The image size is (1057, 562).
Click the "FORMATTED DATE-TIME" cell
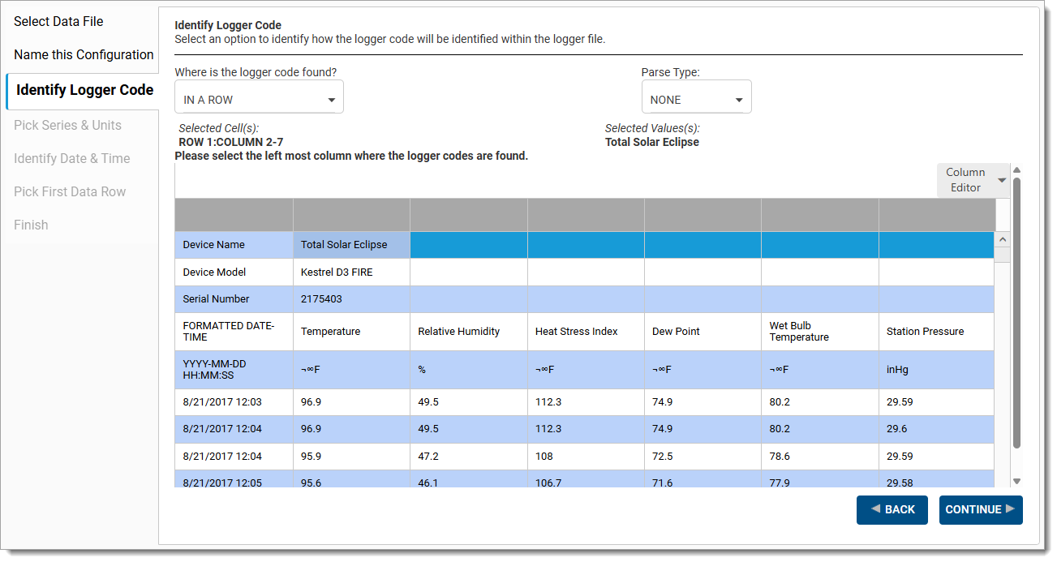pyautogui.click(x=234, y=331)
